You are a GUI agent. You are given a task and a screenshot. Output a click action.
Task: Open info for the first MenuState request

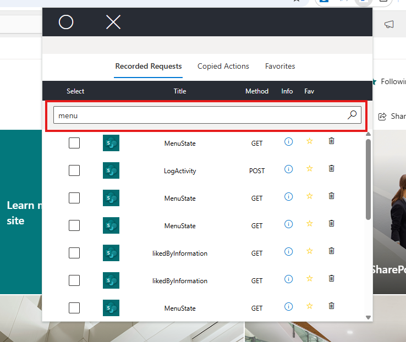(x=288, y=142)
